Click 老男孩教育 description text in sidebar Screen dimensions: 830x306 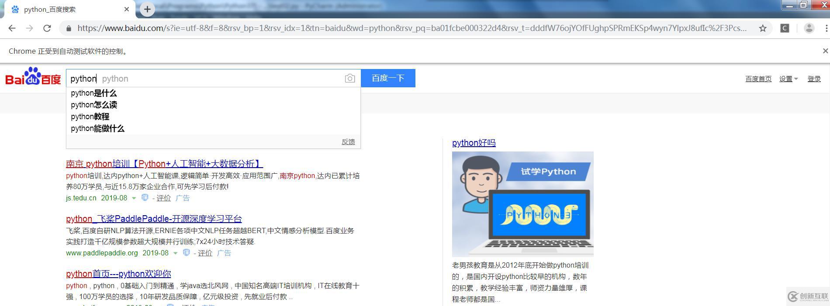(x=520, y=282)
